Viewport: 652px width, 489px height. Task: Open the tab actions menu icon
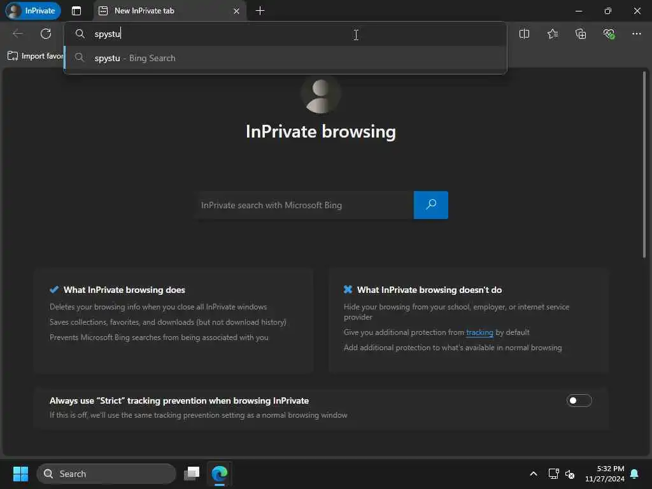(76, 11)
